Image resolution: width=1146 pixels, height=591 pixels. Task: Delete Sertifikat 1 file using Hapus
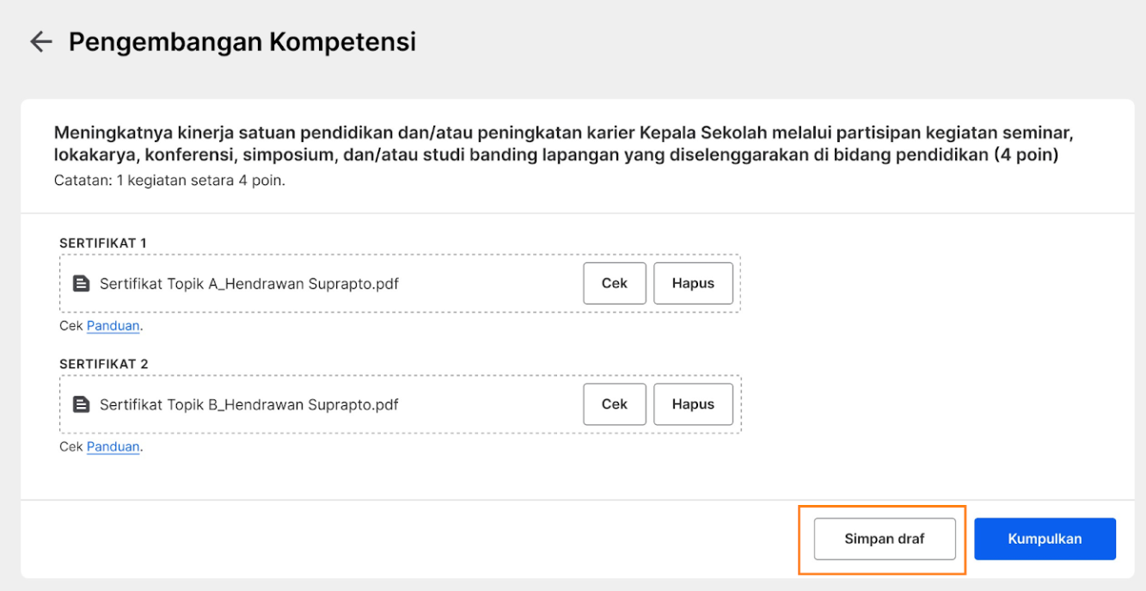point(693,283)
